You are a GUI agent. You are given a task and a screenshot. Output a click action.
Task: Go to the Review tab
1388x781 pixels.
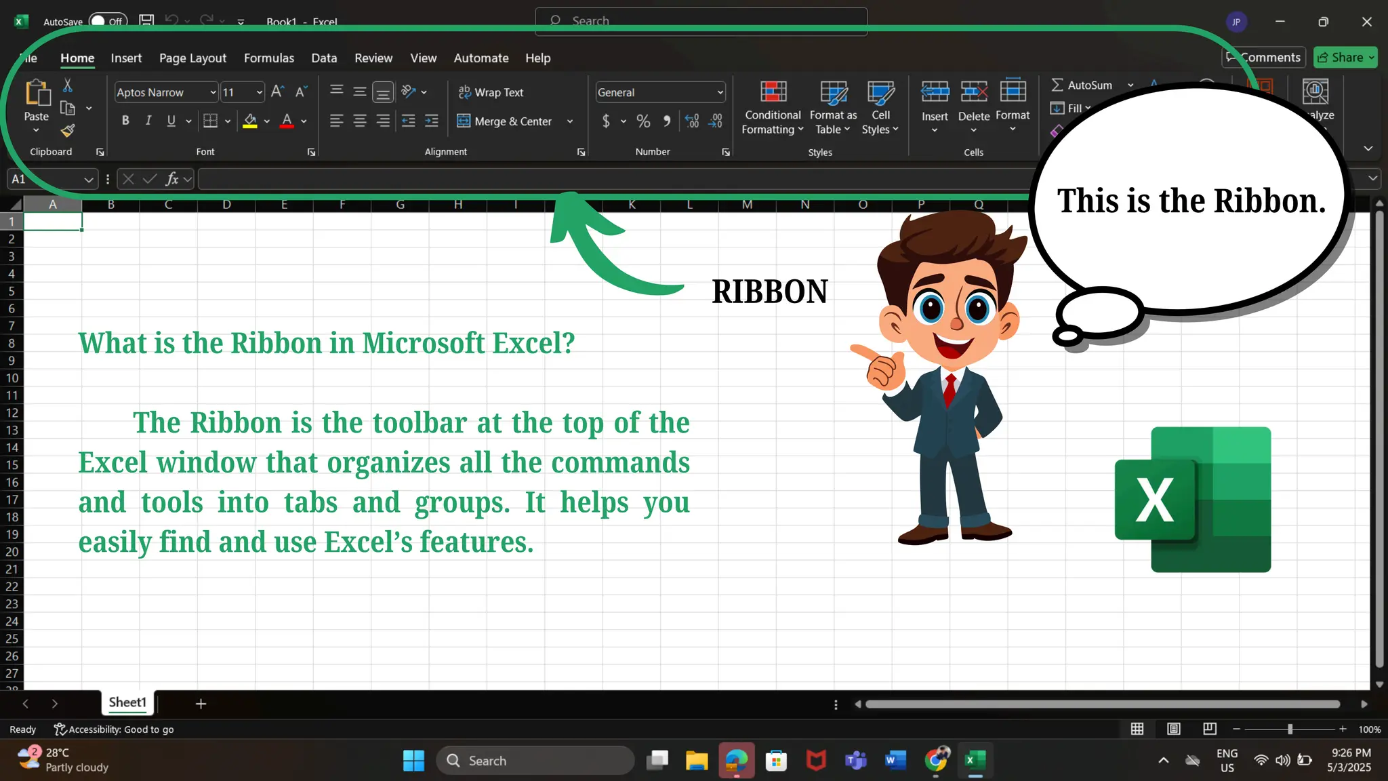pos(373,58)
